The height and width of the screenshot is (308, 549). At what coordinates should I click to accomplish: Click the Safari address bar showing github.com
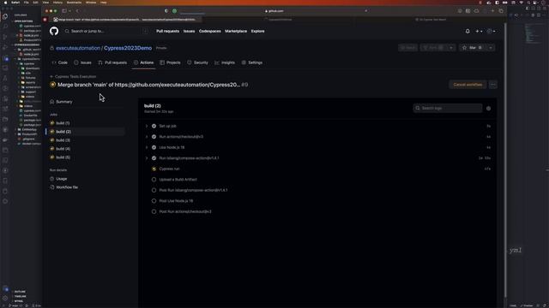pos(274,11)
